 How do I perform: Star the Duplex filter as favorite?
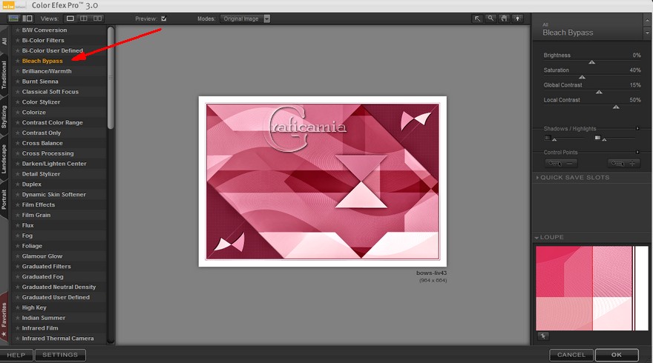(18, 184)
